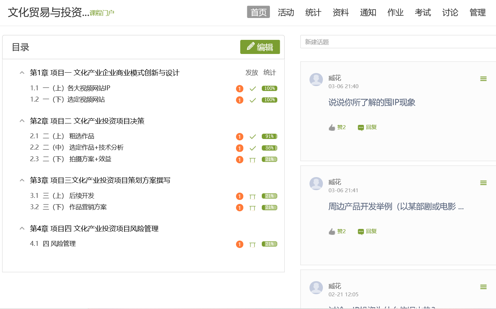Click orange badge for section 1.1
The image size is (496, 309).
click(x=240, y=89)
